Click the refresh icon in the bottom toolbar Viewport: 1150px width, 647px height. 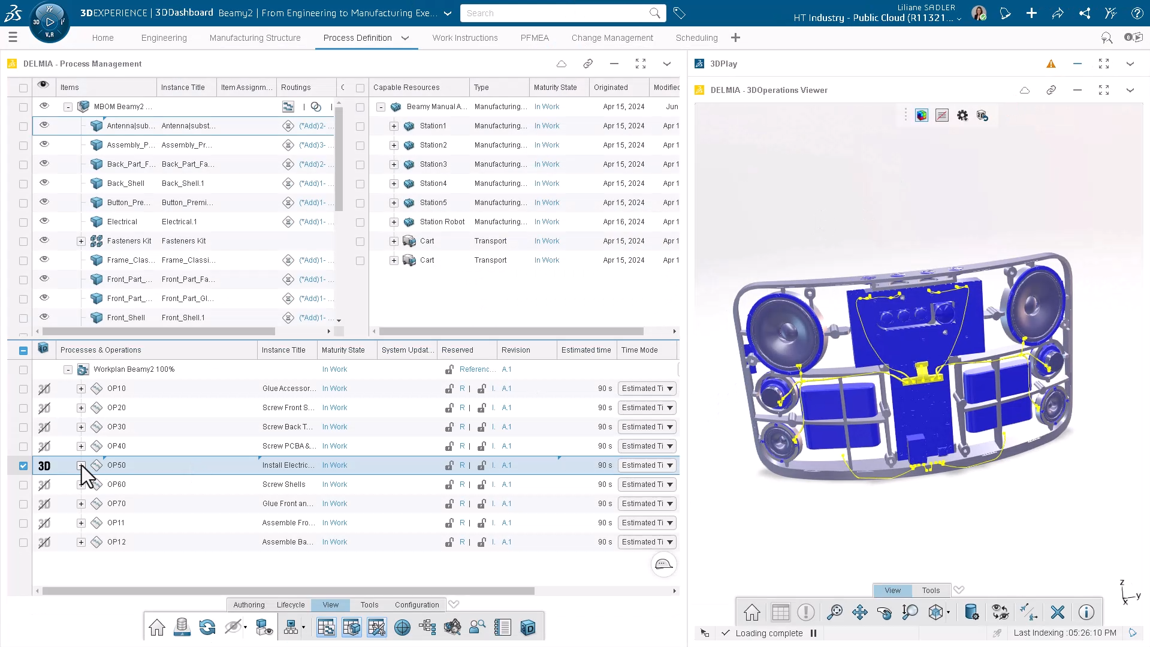pyautogui.click(x=207, y=628)
